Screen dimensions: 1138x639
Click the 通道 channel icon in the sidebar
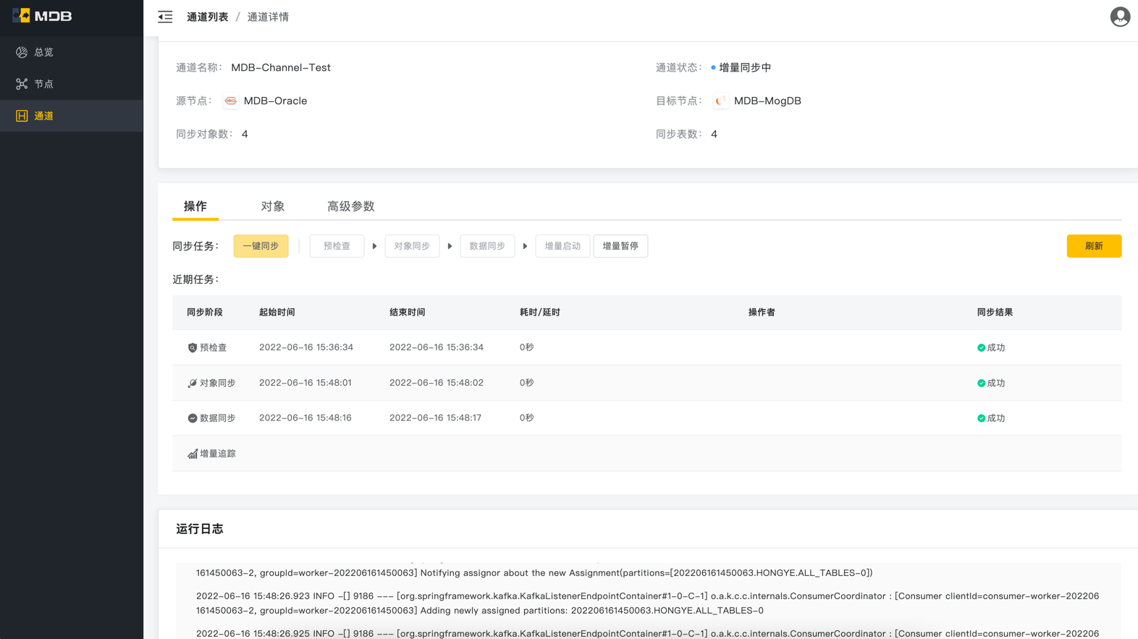click(22, 116)
